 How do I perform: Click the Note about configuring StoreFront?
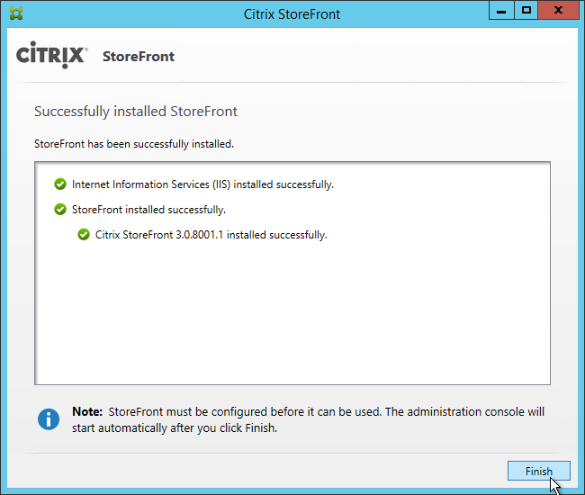[x=308, y=419]
